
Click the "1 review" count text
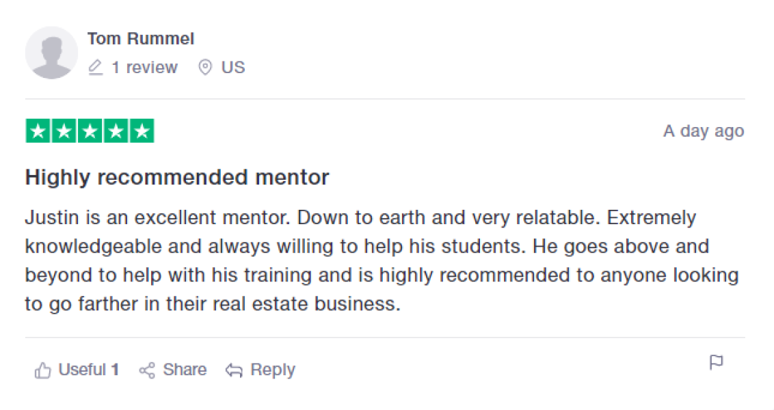pyautogui.click(x=144, y=68)
